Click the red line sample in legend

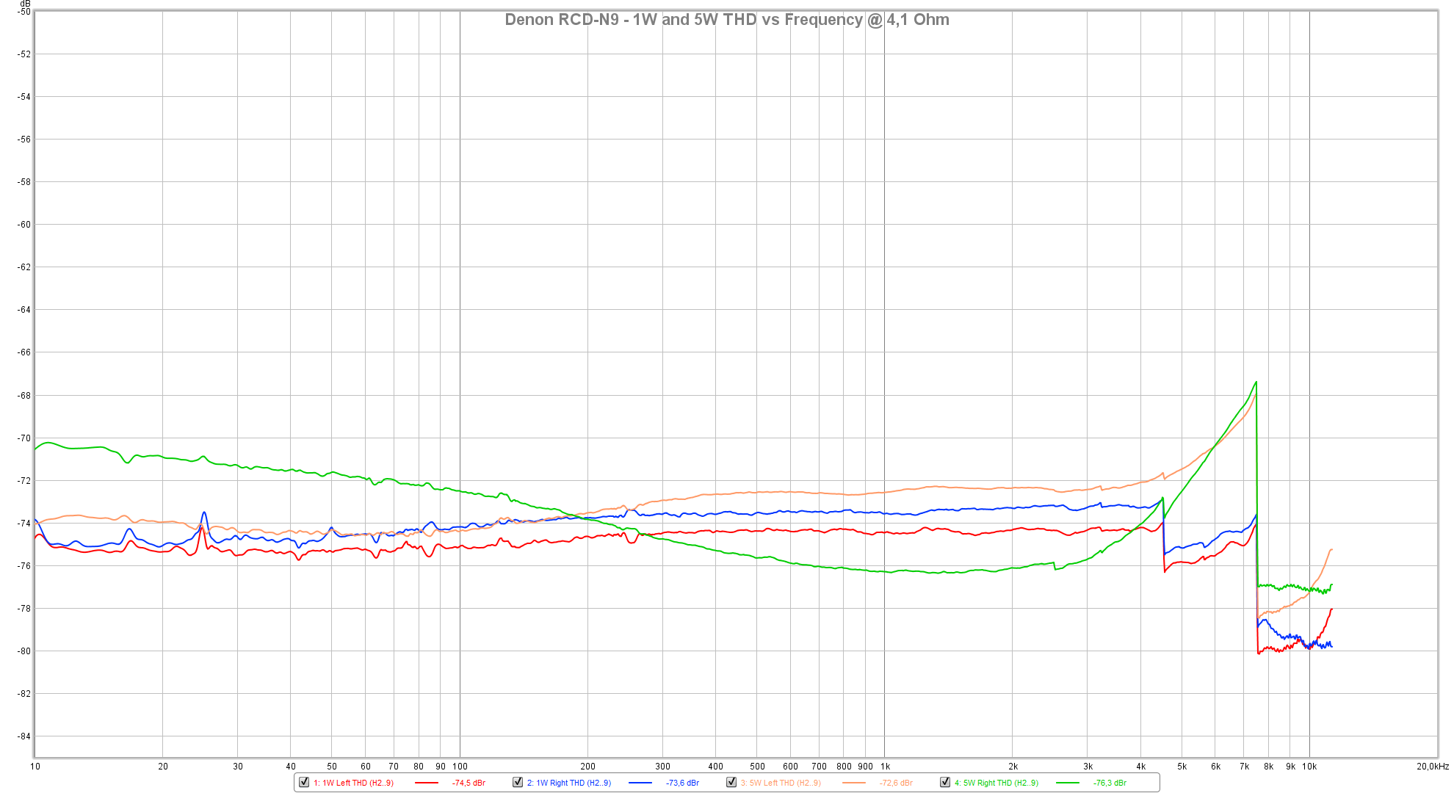coord(427,783)
